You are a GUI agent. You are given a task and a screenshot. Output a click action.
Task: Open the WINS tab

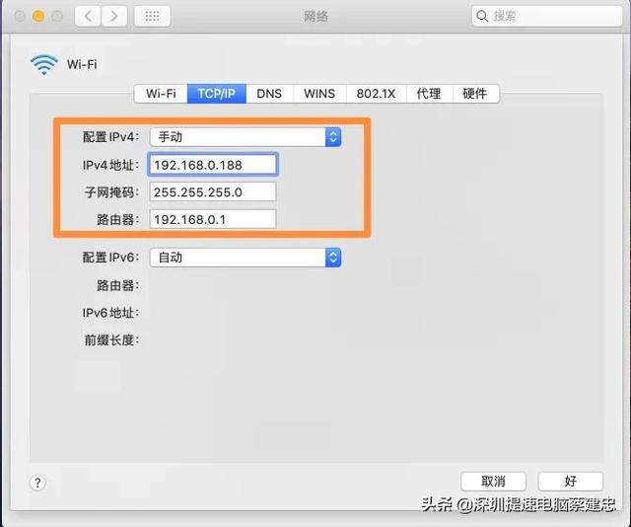(319, 94)
